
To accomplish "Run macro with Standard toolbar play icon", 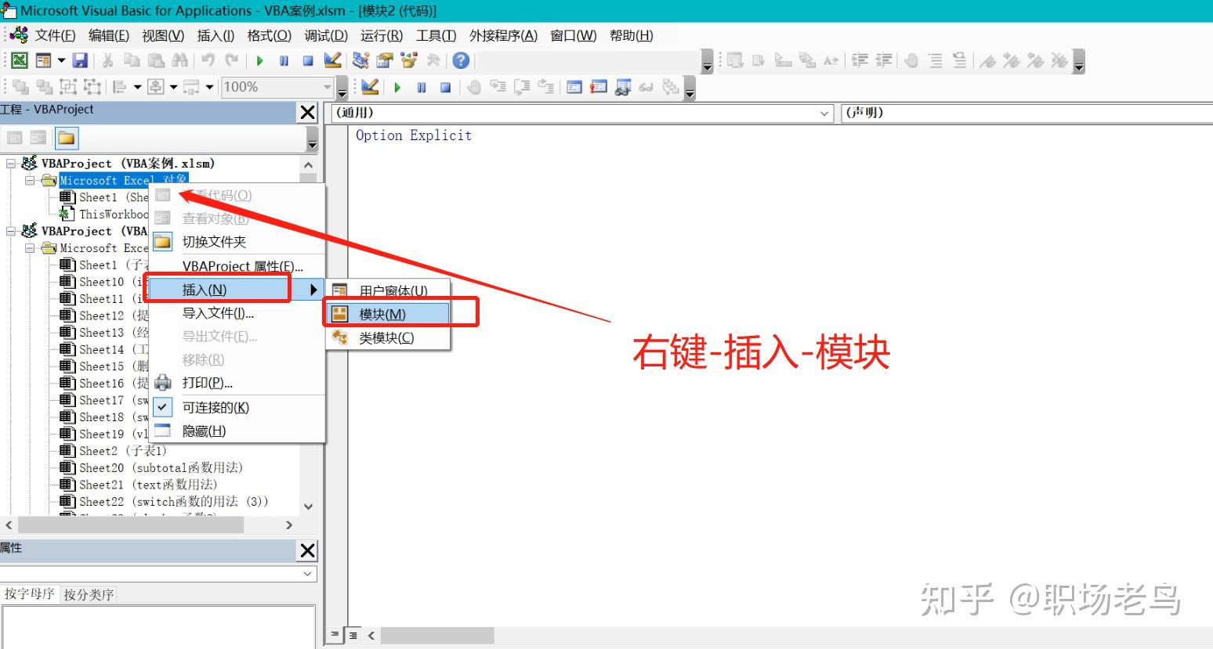I will pyautogui.click(x=259, y=60).
